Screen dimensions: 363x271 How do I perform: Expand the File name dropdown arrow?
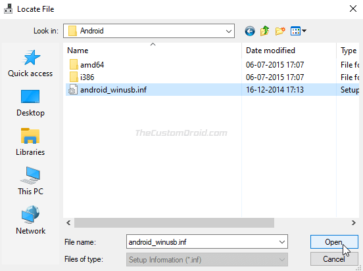point(281,242)
